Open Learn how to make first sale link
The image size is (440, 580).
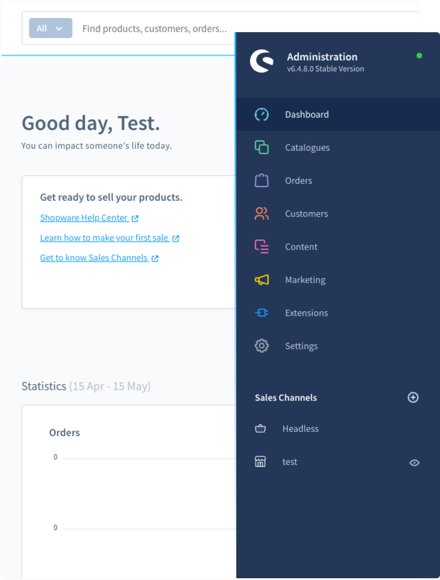tap(104, 238)
